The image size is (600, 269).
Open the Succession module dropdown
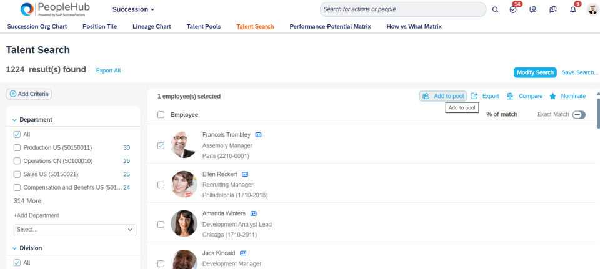[x=134, y=9]
